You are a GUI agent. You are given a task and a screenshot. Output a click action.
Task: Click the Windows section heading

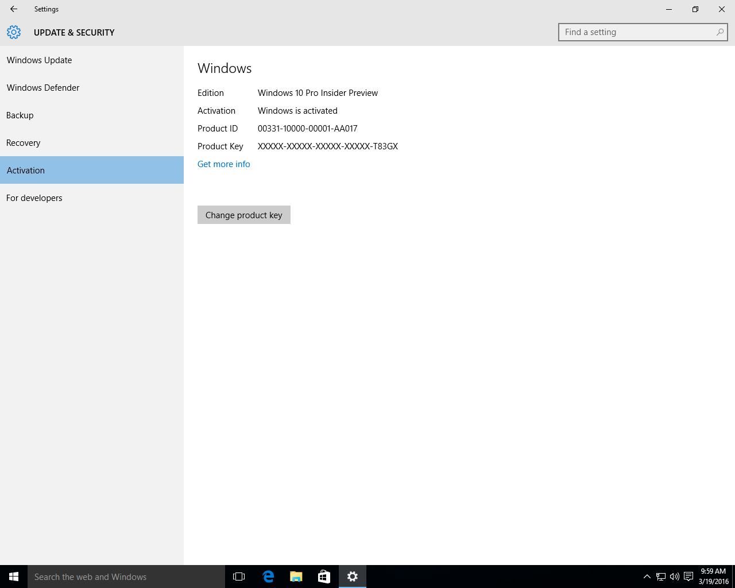coord(225,68)
